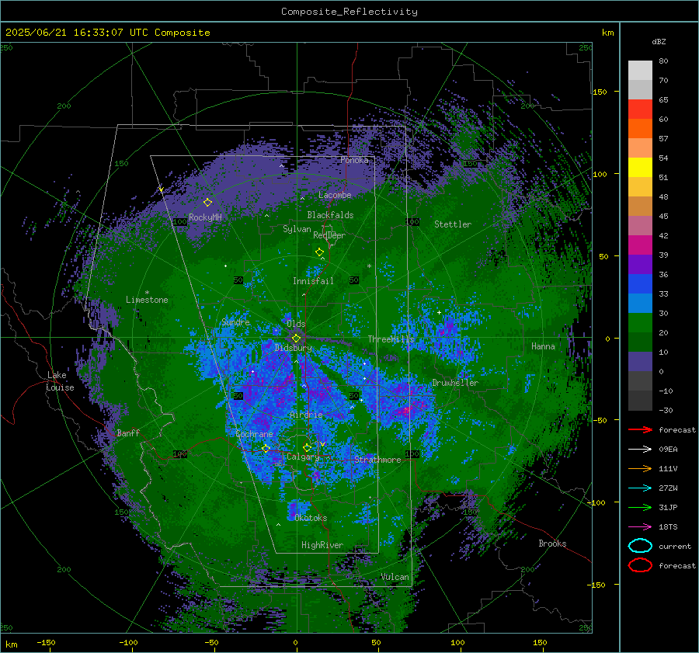The width and height of the screenshot is (699, 653).
Task: Click white asterisk above Limestone label
Action: (147, 293)
